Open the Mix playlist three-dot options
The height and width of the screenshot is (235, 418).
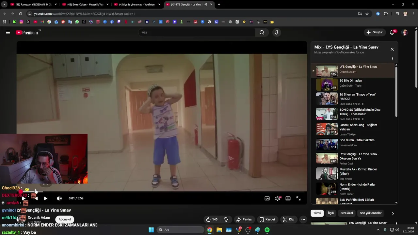click(392, 59)
